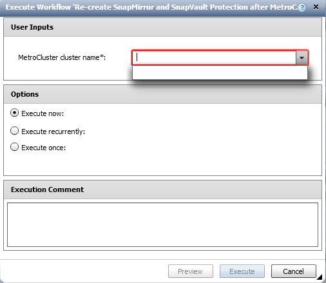
Task: Click the empty dropdown list popup
Action: [220, 72]
